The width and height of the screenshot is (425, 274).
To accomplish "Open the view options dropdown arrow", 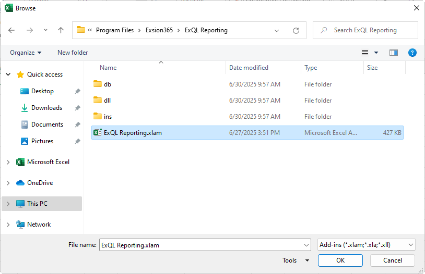I will pos(376,53).
